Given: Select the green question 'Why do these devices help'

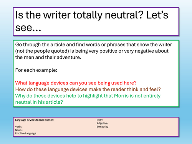Looking at the screenshot, I should [88, 99].
